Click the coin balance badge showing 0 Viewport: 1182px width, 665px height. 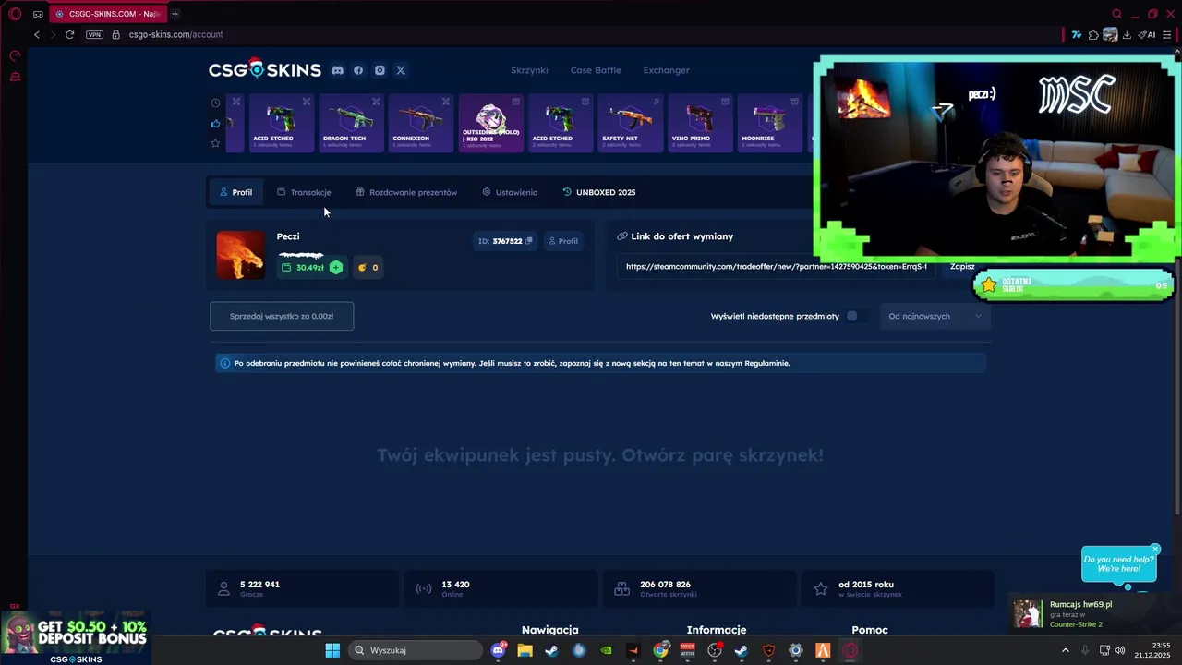pos(368,267)
